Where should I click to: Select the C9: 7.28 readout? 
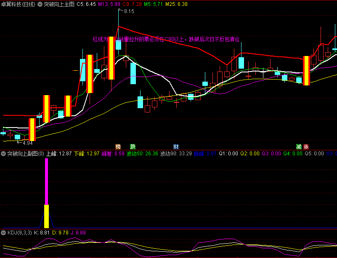pyautogui.click(x=132, y=4)
